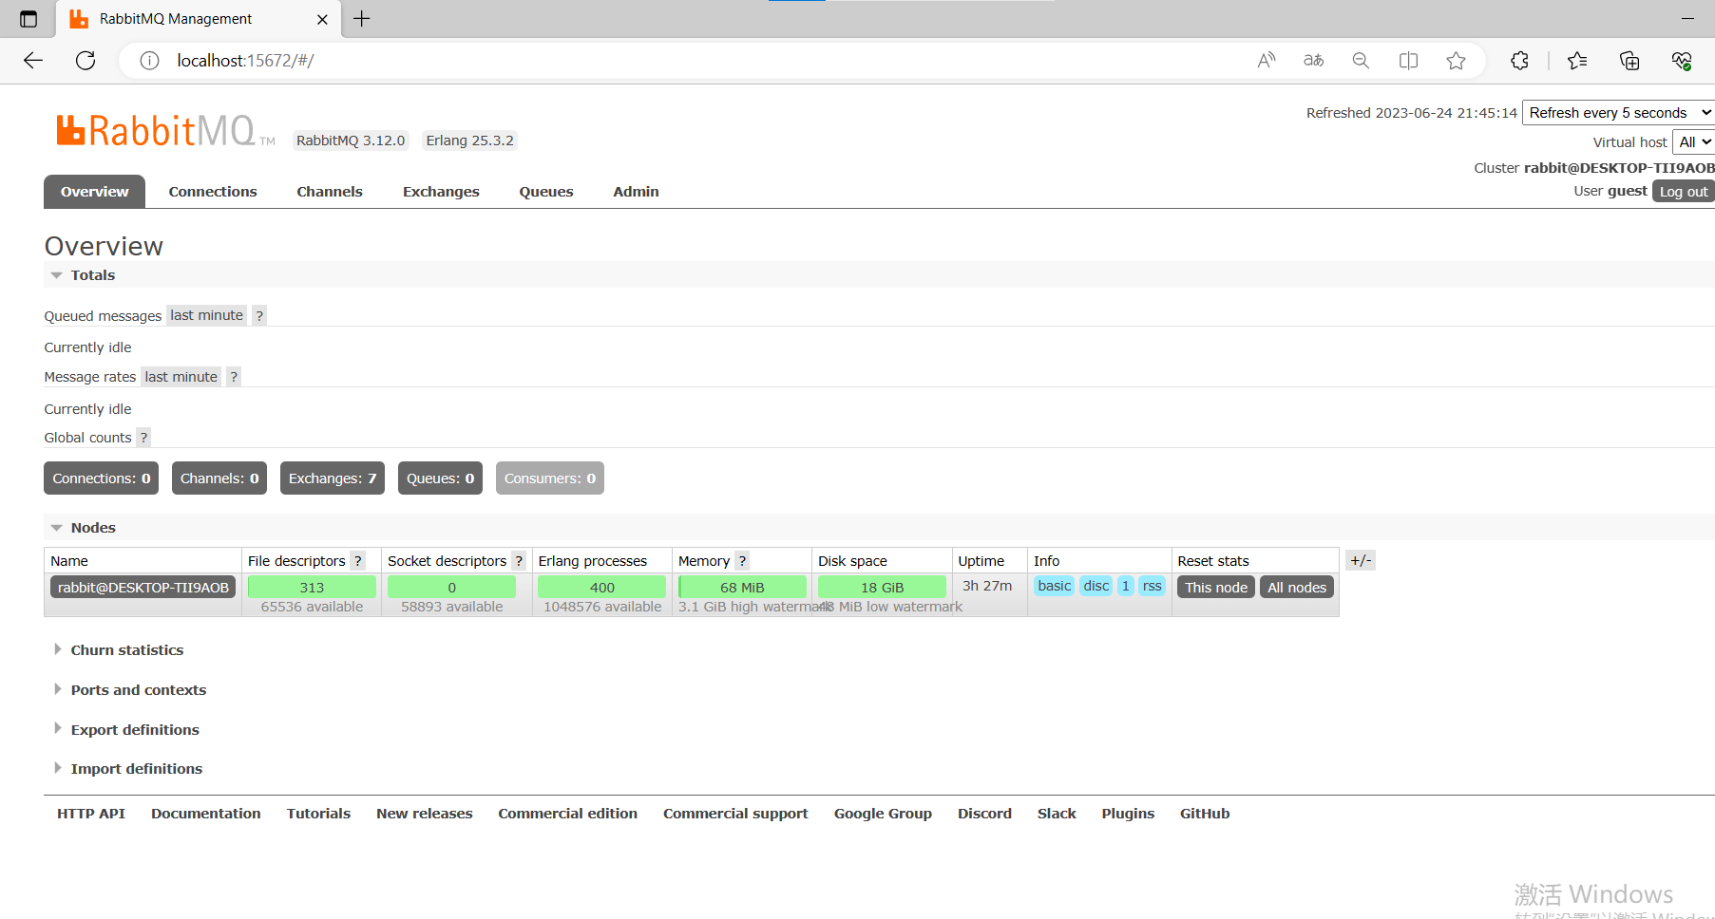1715x919 pixels.
Task: Open a new browser tab
Action: [362, 18]
